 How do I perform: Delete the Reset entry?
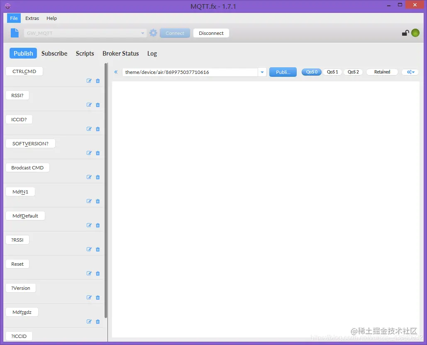[x=98, y=273]
